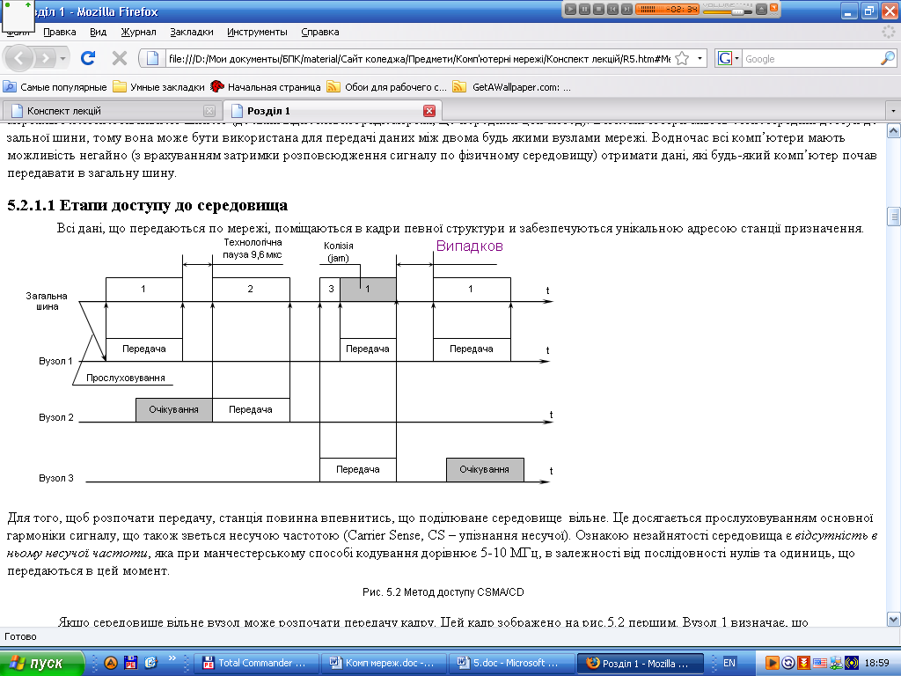This screenshot has width=901, height=676.
Task: Expand the quick launch chevron
Action: (172, 658)
